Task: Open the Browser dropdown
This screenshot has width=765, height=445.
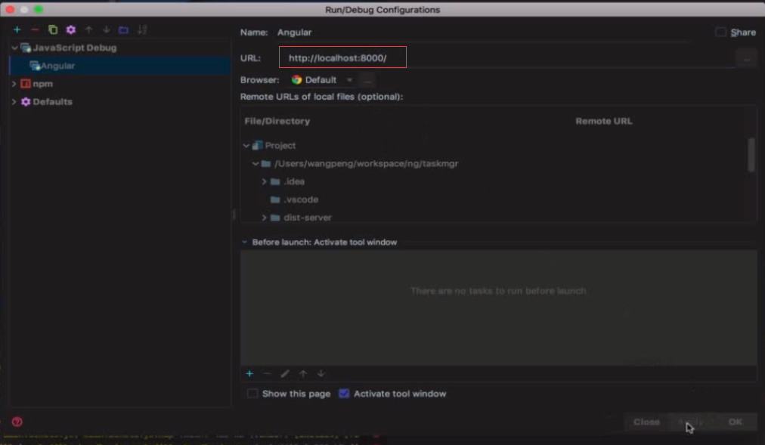Action: tap(321, 80)
